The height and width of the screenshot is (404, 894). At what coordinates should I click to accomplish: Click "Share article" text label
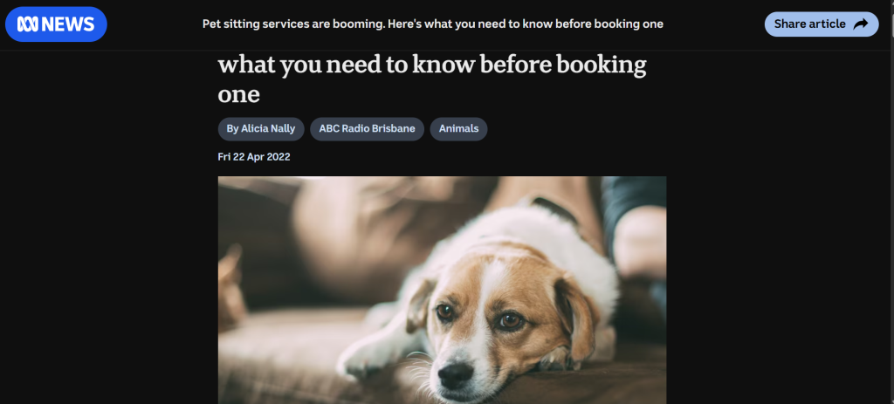[809, 24]
